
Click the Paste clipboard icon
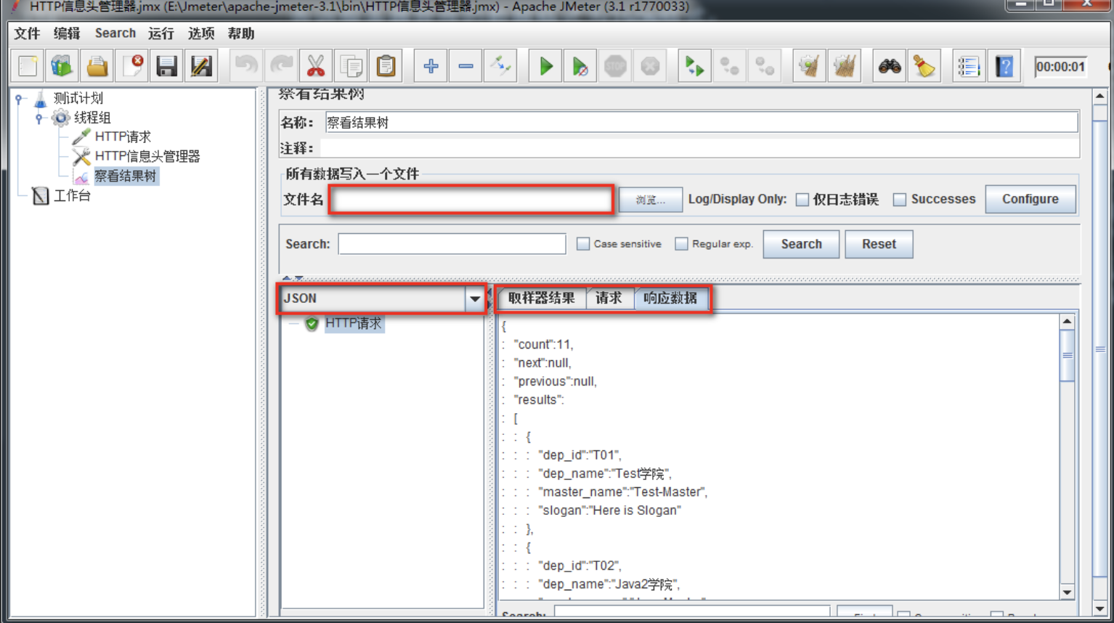coord(386,67)
